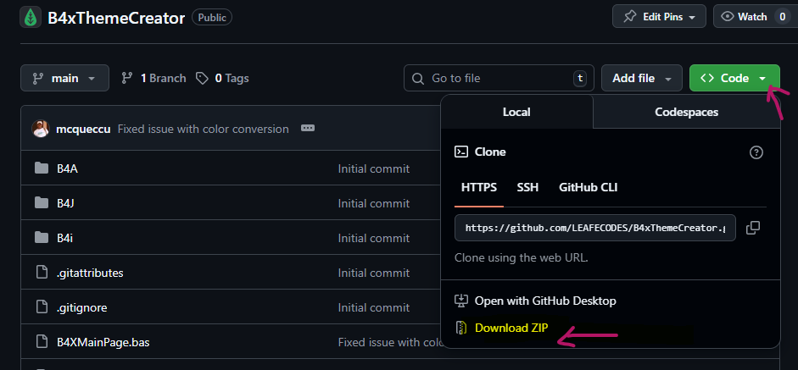Open .gitattributes row's Initial commit message

point(373,273)
